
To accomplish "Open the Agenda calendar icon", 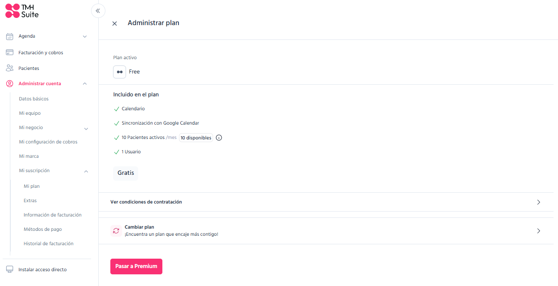I will pyautogui.click(x=9, y=36).
